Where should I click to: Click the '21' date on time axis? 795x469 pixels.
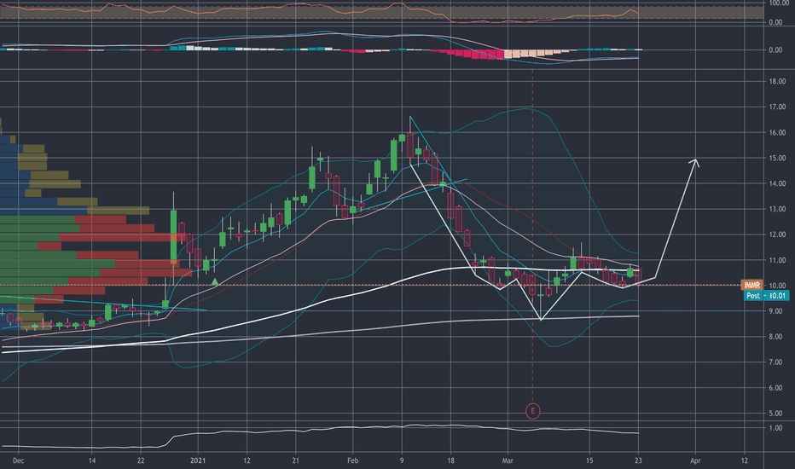(x=296, y=460)
